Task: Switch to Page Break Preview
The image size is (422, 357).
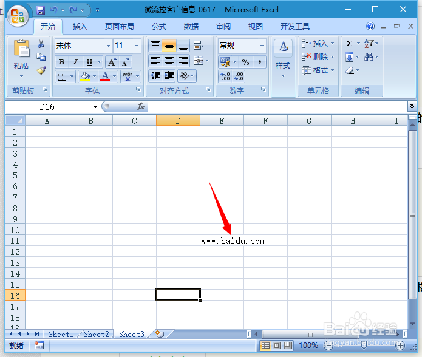Action: click(x=288, y=345)
